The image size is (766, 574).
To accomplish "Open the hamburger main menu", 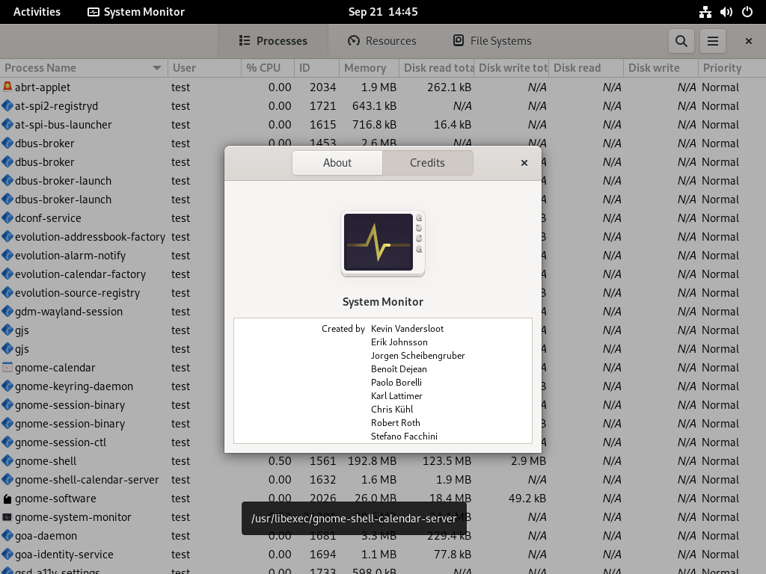I will pos(713,41).
